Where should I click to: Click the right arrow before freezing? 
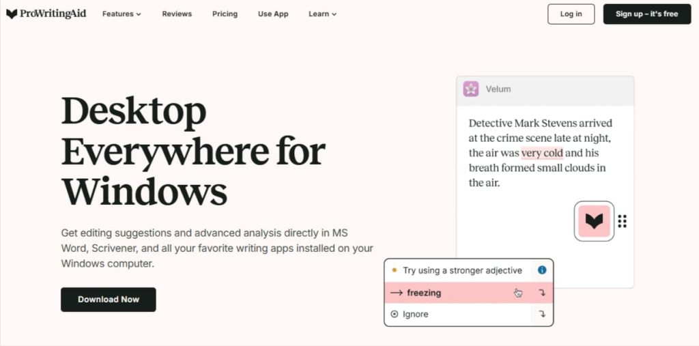[x=397, y=293]
